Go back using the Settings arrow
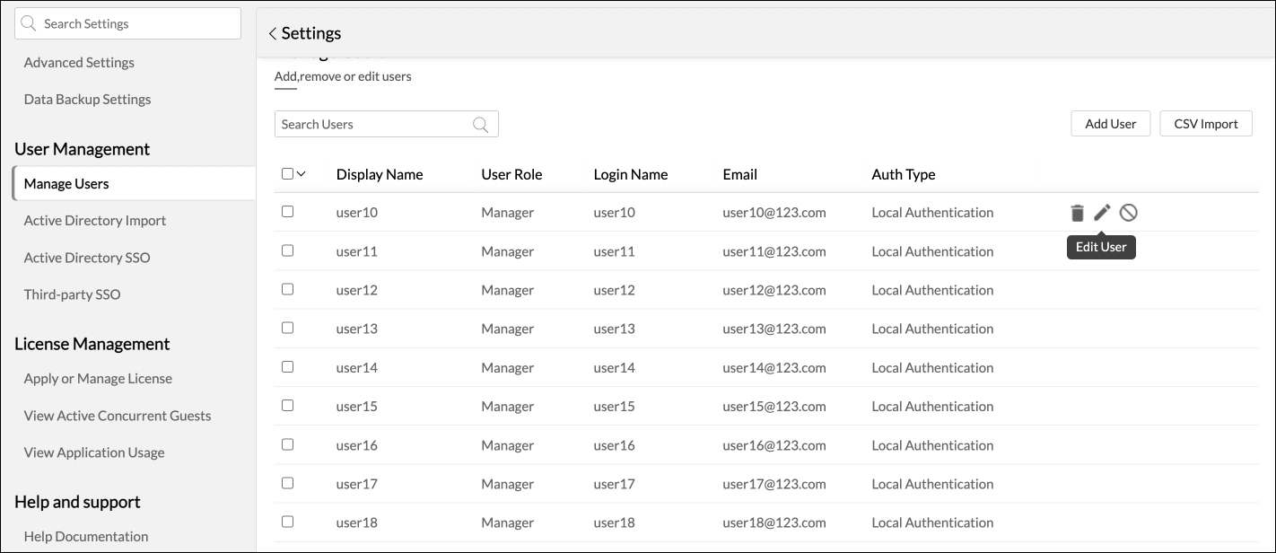The image size is (1276, 553). pos(273,33)
